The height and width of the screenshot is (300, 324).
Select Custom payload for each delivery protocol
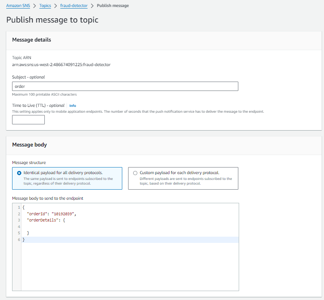pos(135,173)
